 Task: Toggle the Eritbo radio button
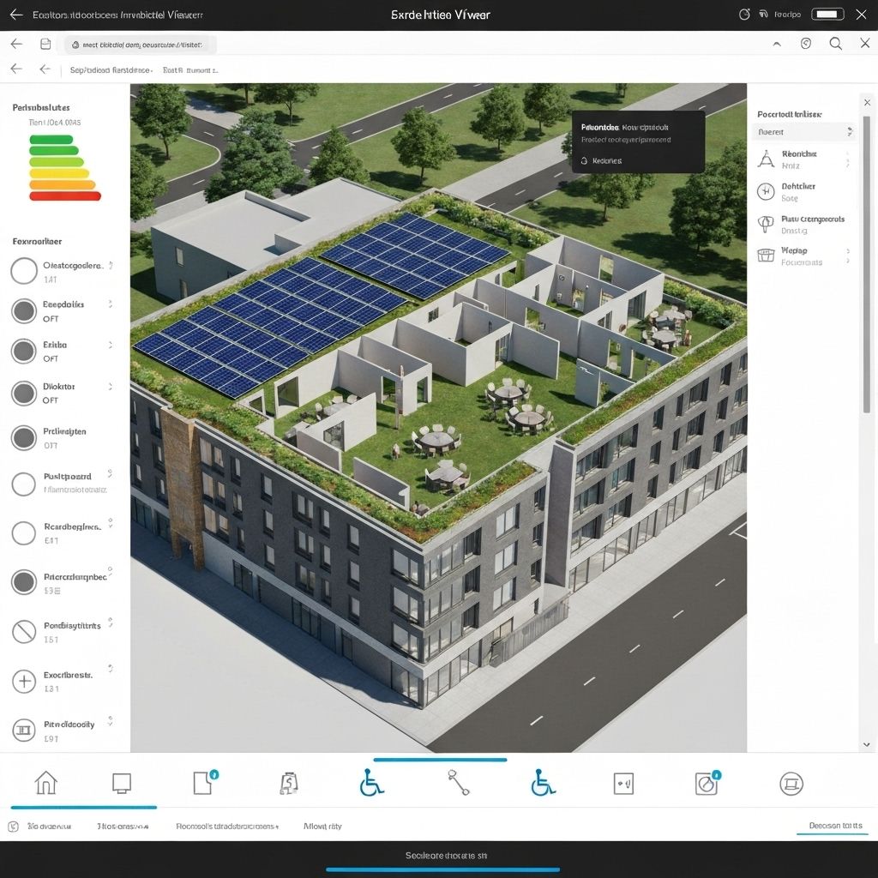(24, 351)
